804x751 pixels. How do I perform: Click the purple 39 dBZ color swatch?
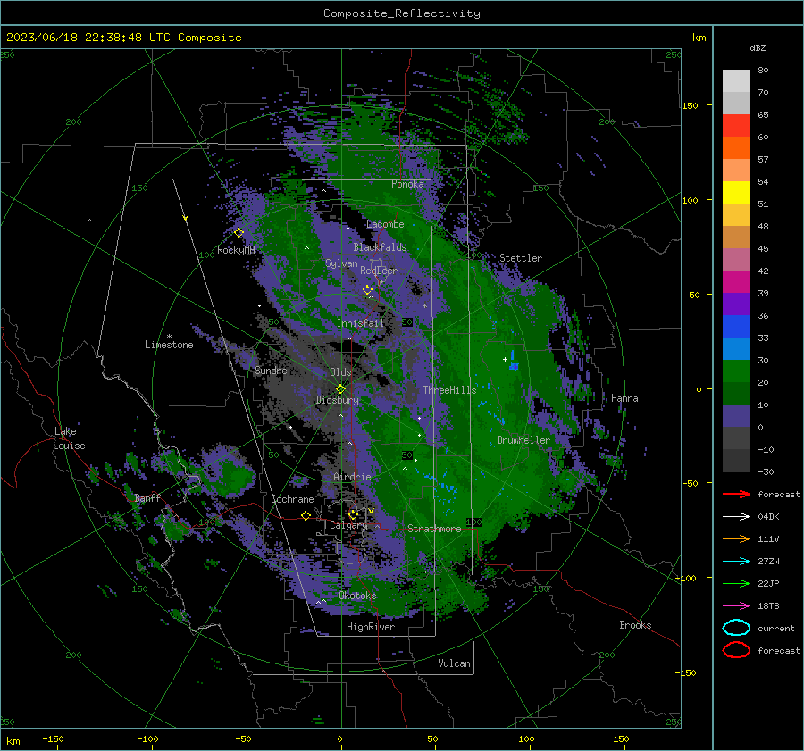[x=736, y=304]
